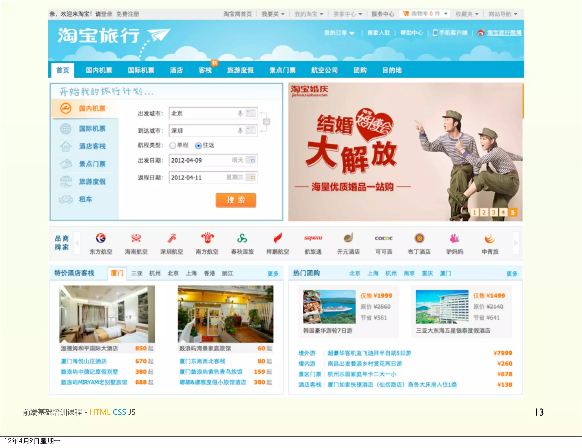The height and width of the screenshot is (448, 582).
Task: Click the 出发日期 field 2012-04-09
Action: [x=213, y=160]
